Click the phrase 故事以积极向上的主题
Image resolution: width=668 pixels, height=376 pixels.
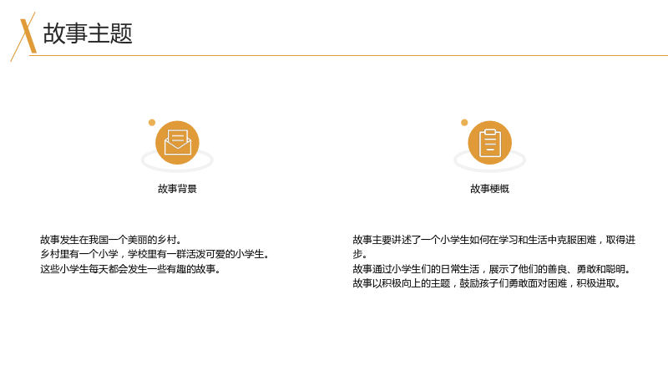point(401,283)
